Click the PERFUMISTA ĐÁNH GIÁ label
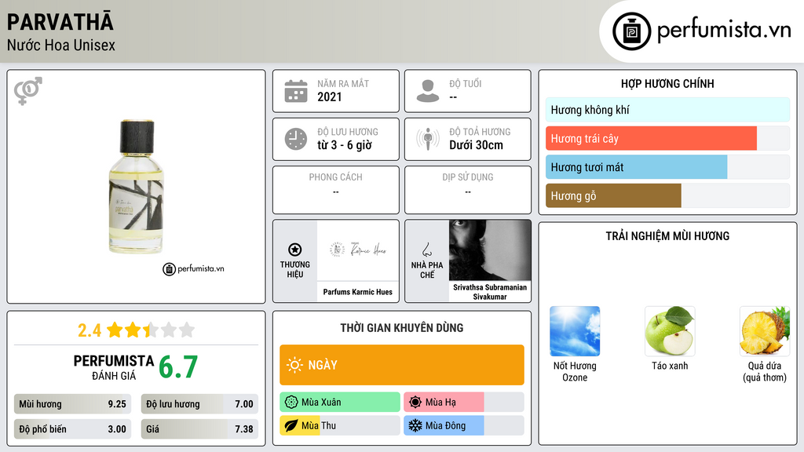Viewport: 804px width, 452px height. [x=114, y=367]
